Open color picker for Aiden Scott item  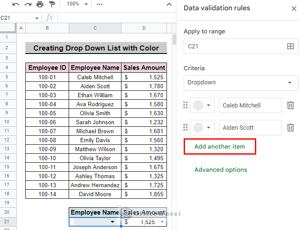202,128
